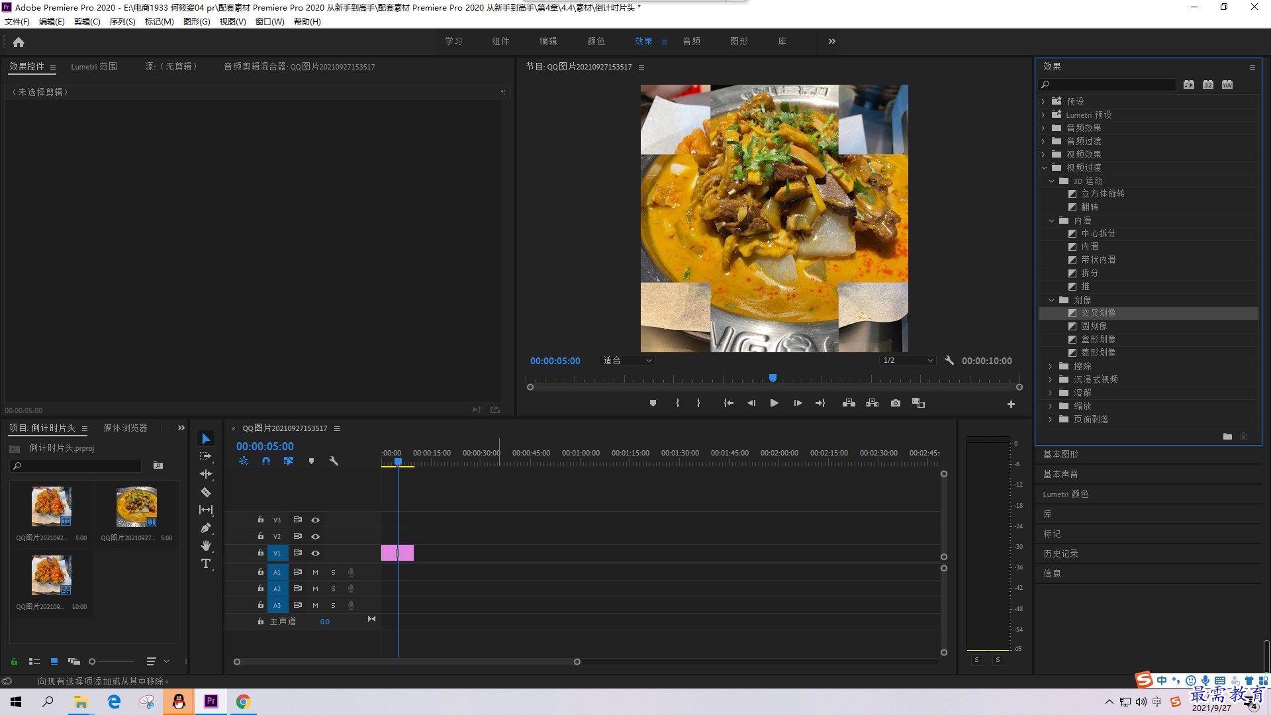
Task: Enable voice-over record on A3
Action: (352, 605)
